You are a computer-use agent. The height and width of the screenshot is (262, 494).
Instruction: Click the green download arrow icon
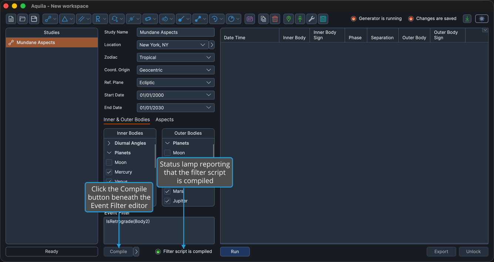[467, 19]
